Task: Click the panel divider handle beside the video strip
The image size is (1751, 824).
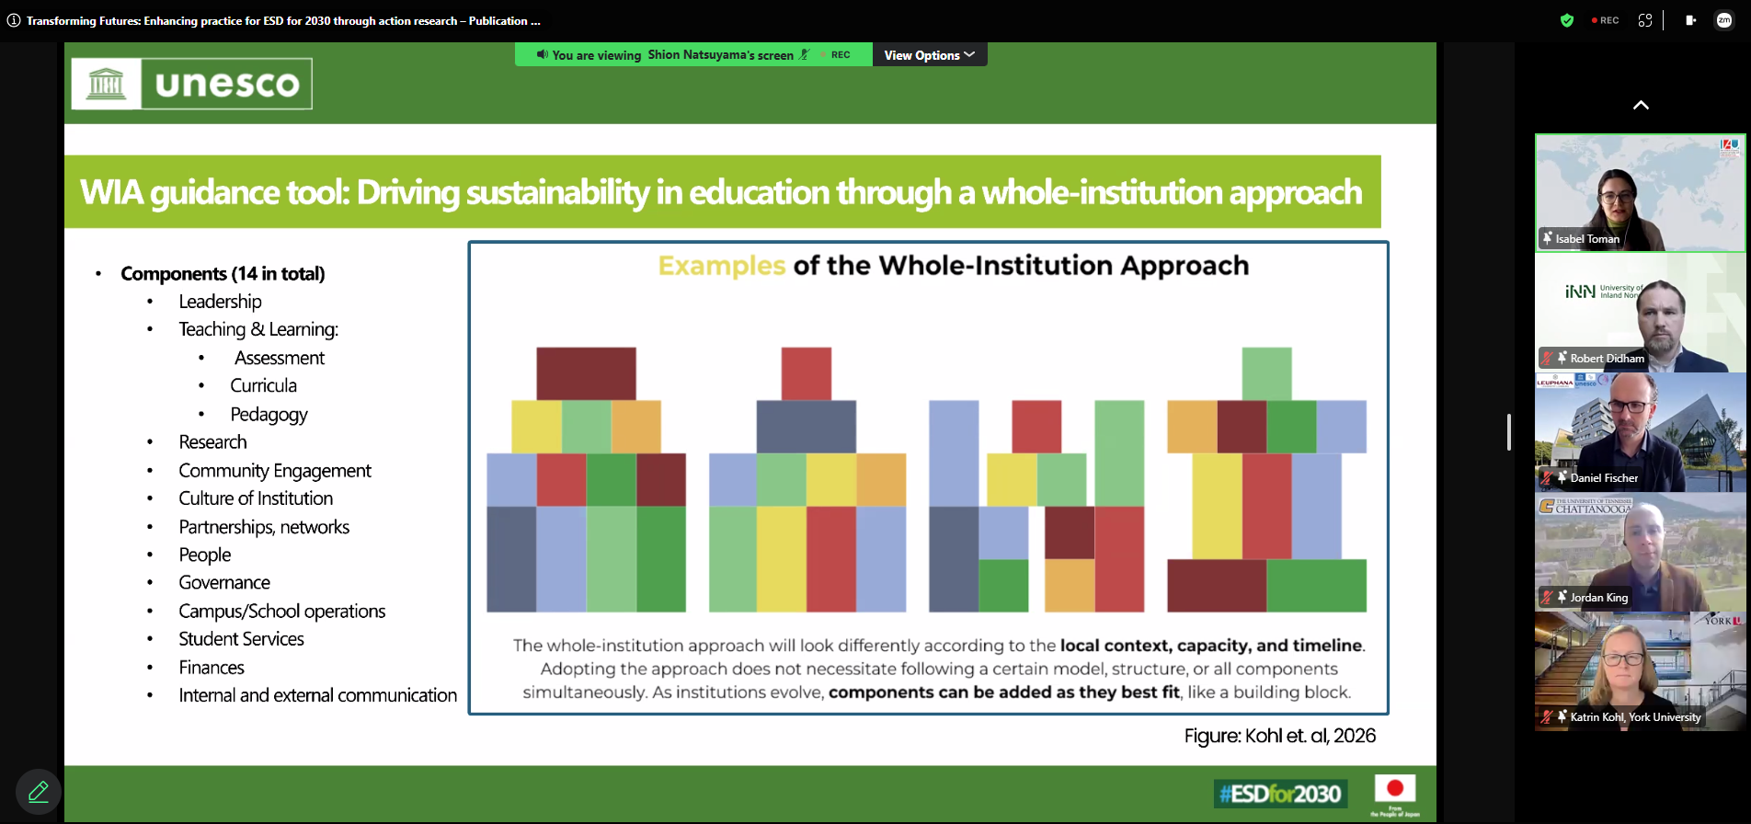Action: pos(1509,432)
